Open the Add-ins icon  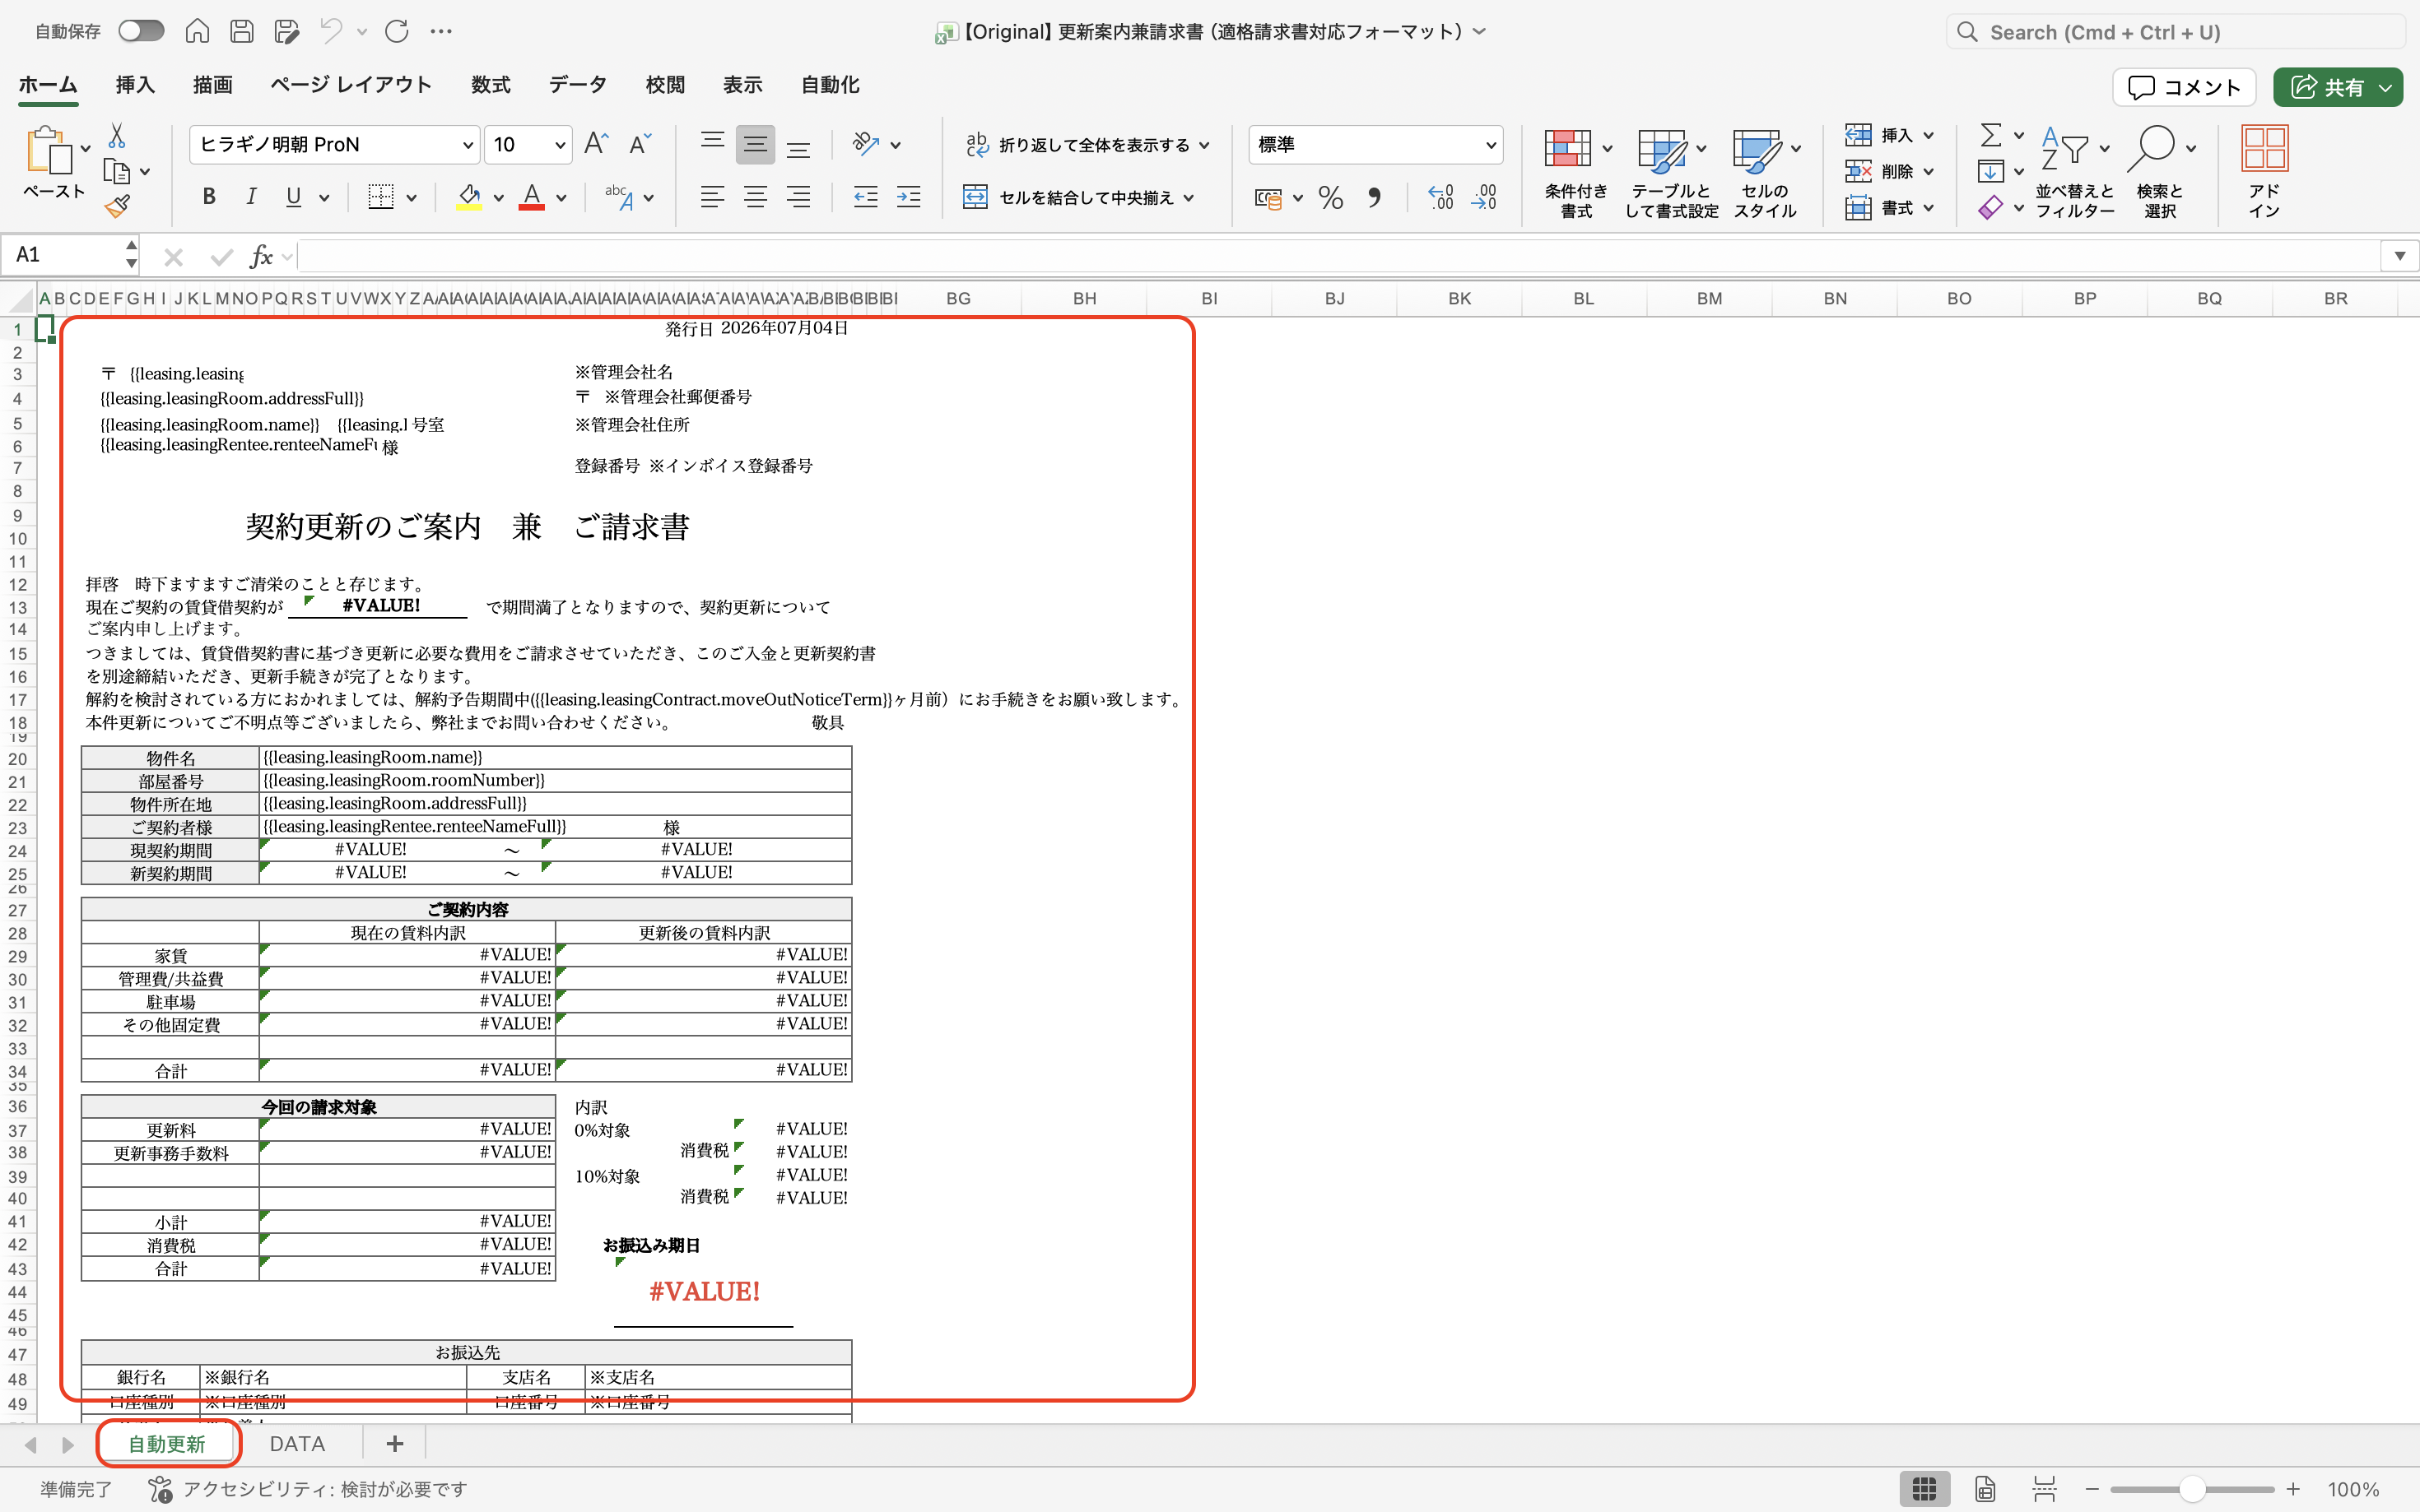2265,171
